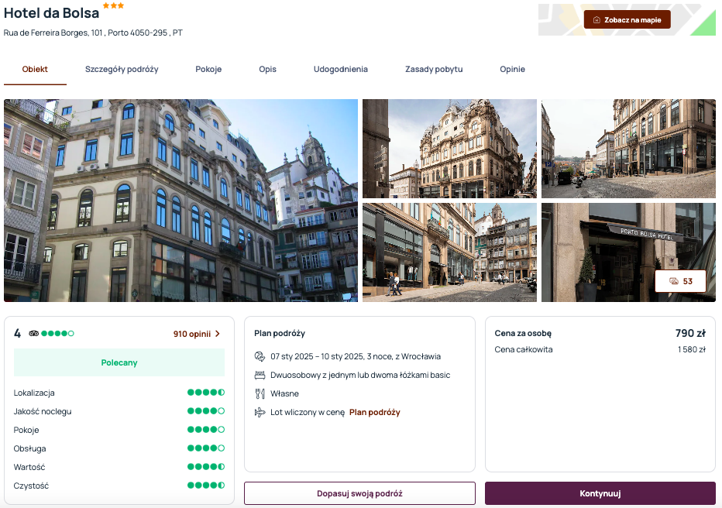Open the ornate corner building photo
Screen dimensions: 722x508
tap(449, 149)
